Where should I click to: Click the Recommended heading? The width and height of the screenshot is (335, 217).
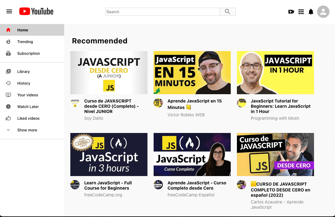tap(100, 41)
